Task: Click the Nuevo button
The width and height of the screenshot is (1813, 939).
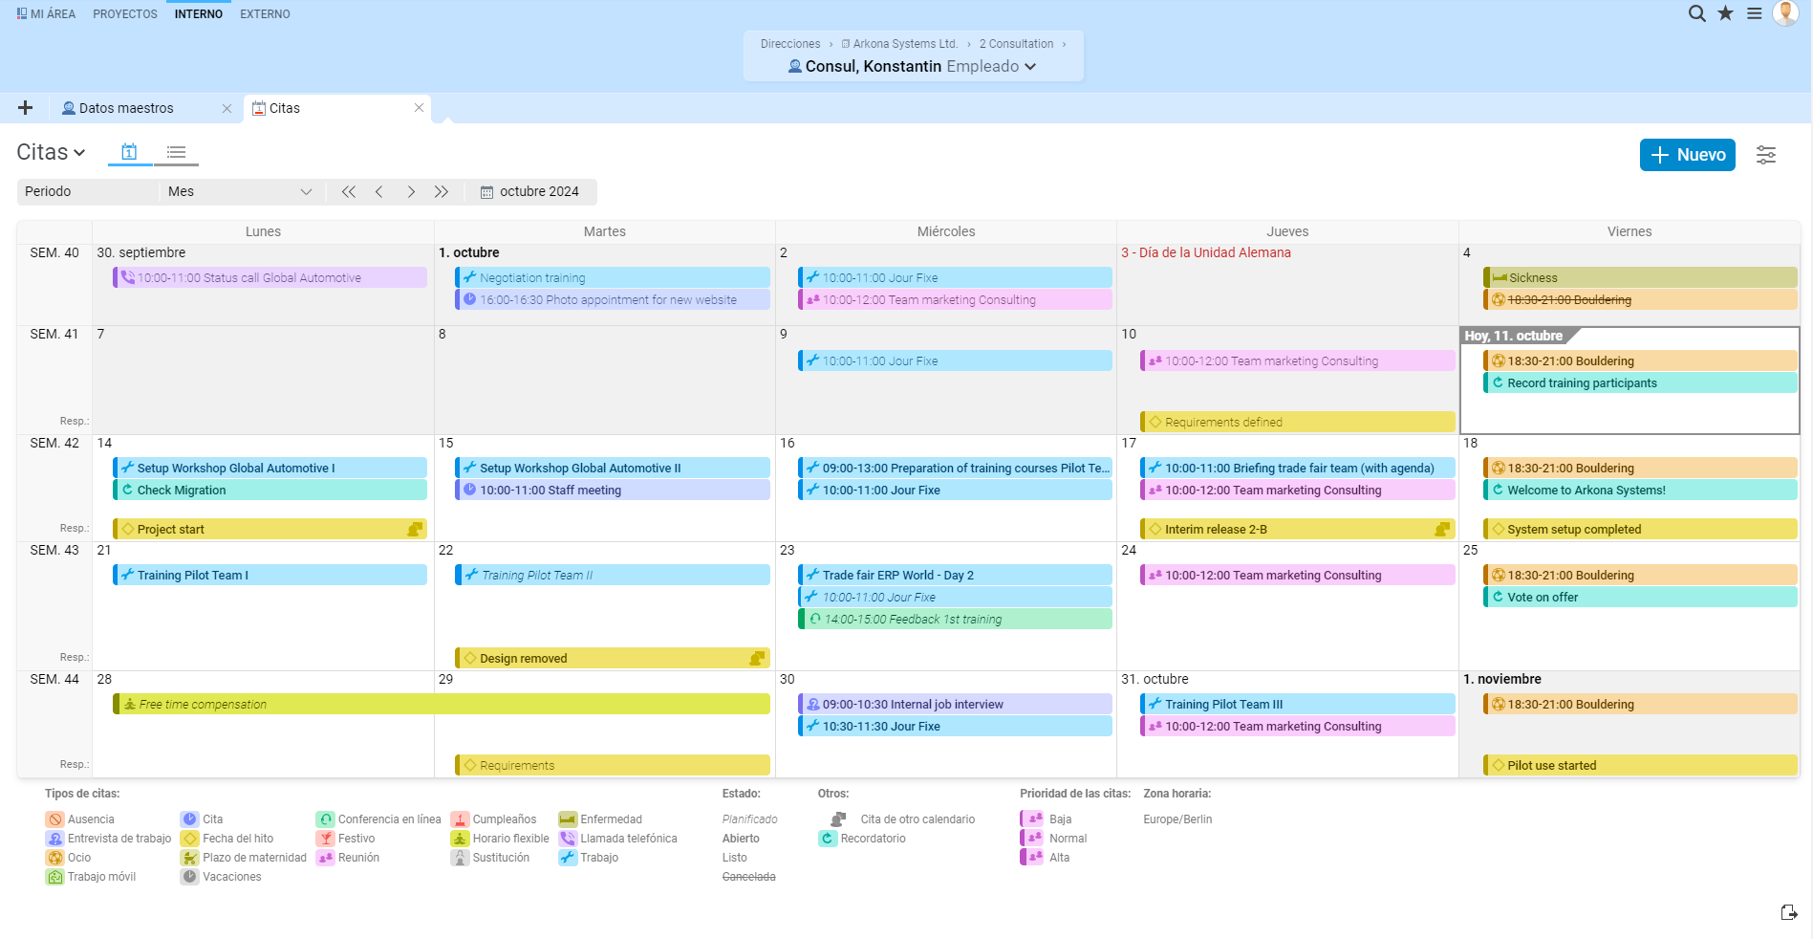Action: (1687, 155)
